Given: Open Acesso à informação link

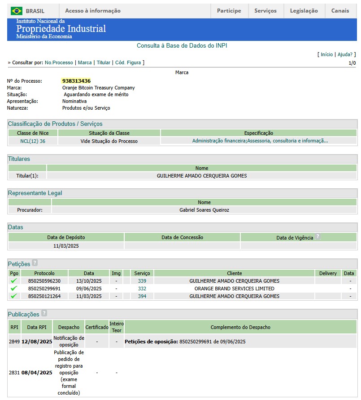Looking at the screenshot, I should coord(93,11).
